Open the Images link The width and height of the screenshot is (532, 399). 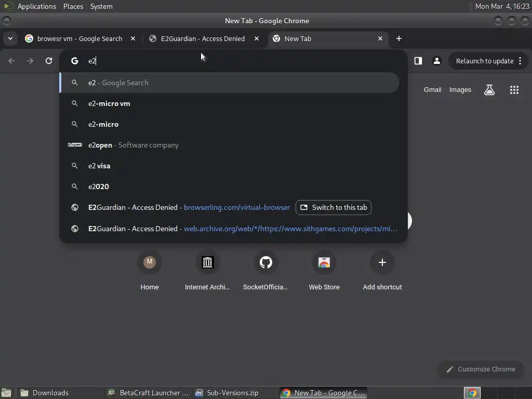point(460,90)
